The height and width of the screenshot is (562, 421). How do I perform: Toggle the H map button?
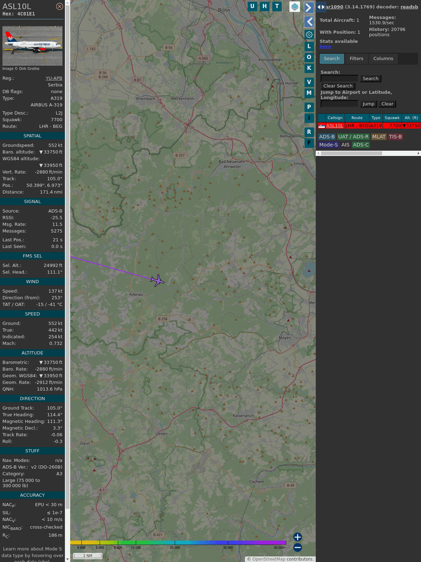click(x=265, y=6)
